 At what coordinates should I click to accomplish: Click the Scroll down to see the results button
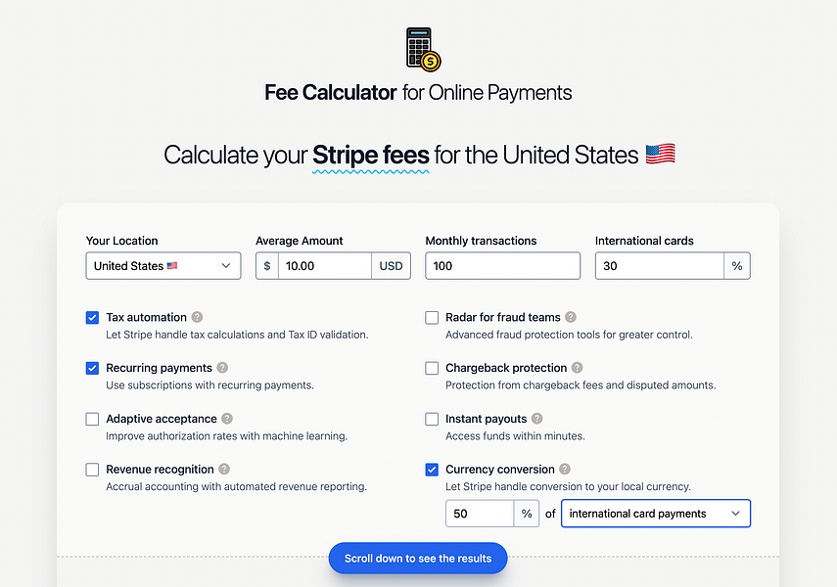click(x=418, y=558)
